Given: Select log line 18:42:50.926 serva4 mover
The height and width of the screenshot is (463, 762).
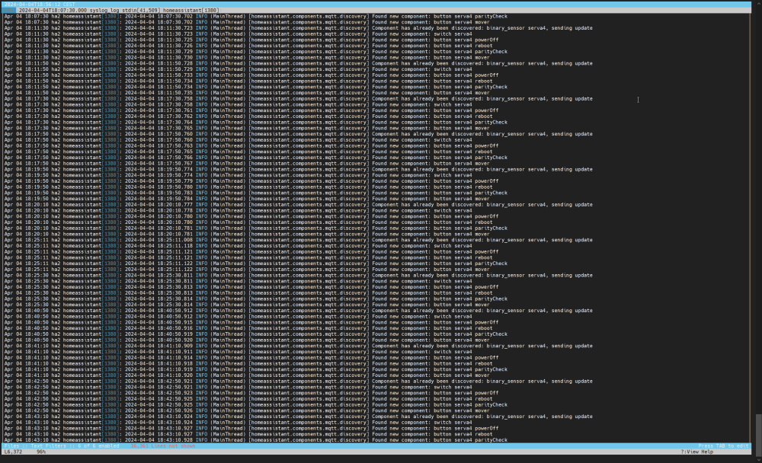Looking at the screenshot, I should click(x=247, y=410).
